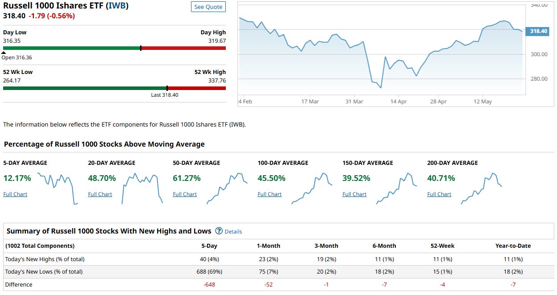Click the 150-day average sparkline chart
The width and height of the screenshot is (557, 295).
tap(397, 188)
